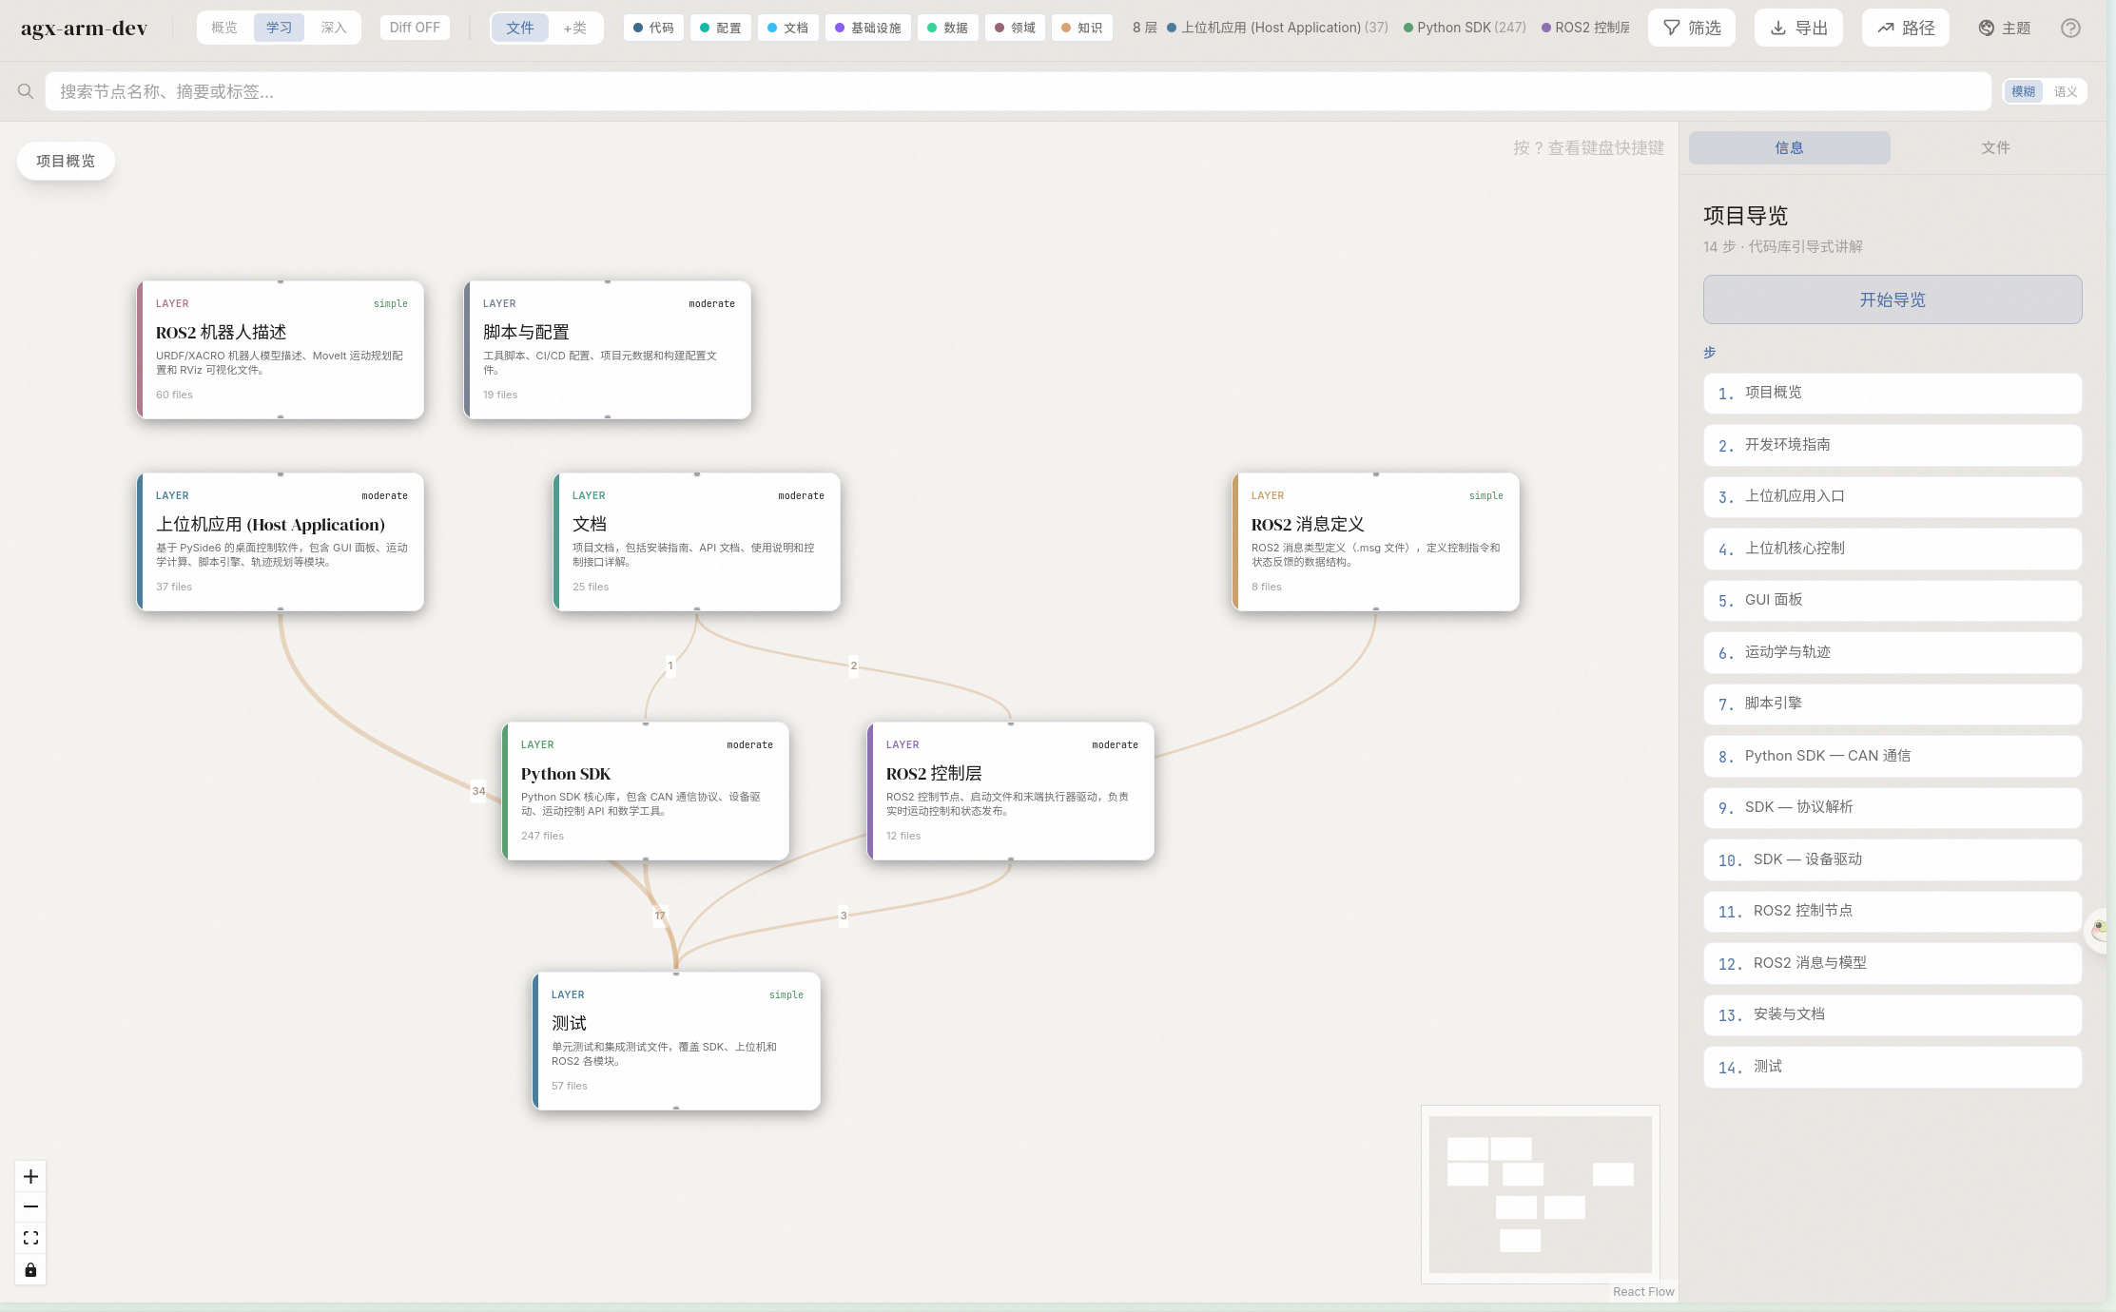Select 模糊 search mode

pos(2023,91)
